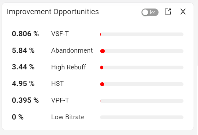Screen dimensions: 198x135
Task: Click the VPF-T progress bar
Action: point(141,101)
